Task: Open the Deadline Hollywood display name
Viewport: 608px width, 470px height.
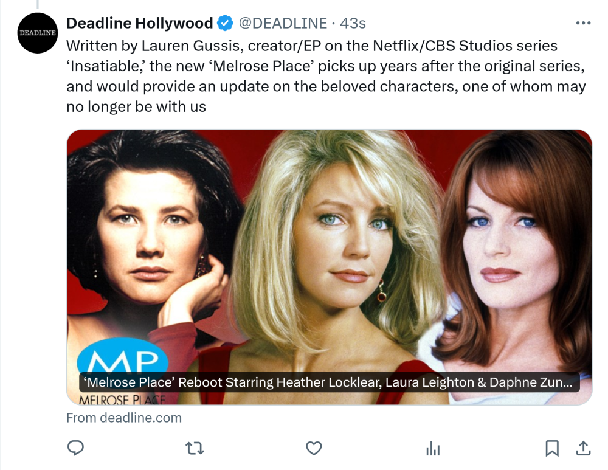Action: (140, 23)
